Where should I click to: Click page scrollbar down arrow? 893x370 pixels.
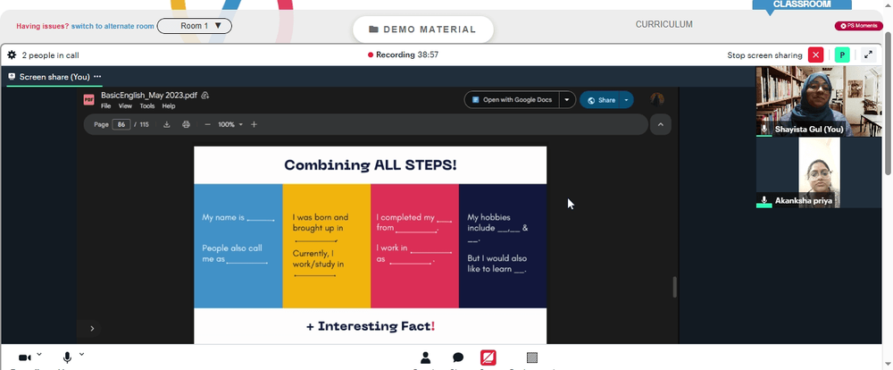(889, 364)
